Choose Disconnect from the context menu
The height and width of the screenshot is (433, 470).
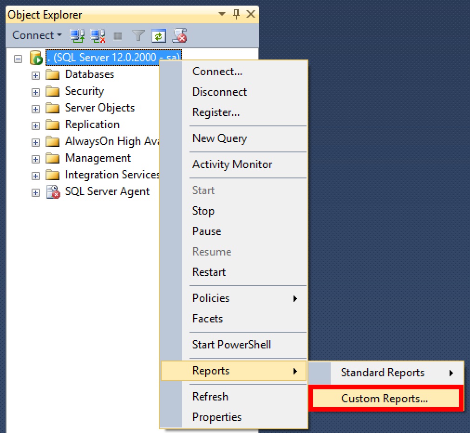[x=234, y=92]
